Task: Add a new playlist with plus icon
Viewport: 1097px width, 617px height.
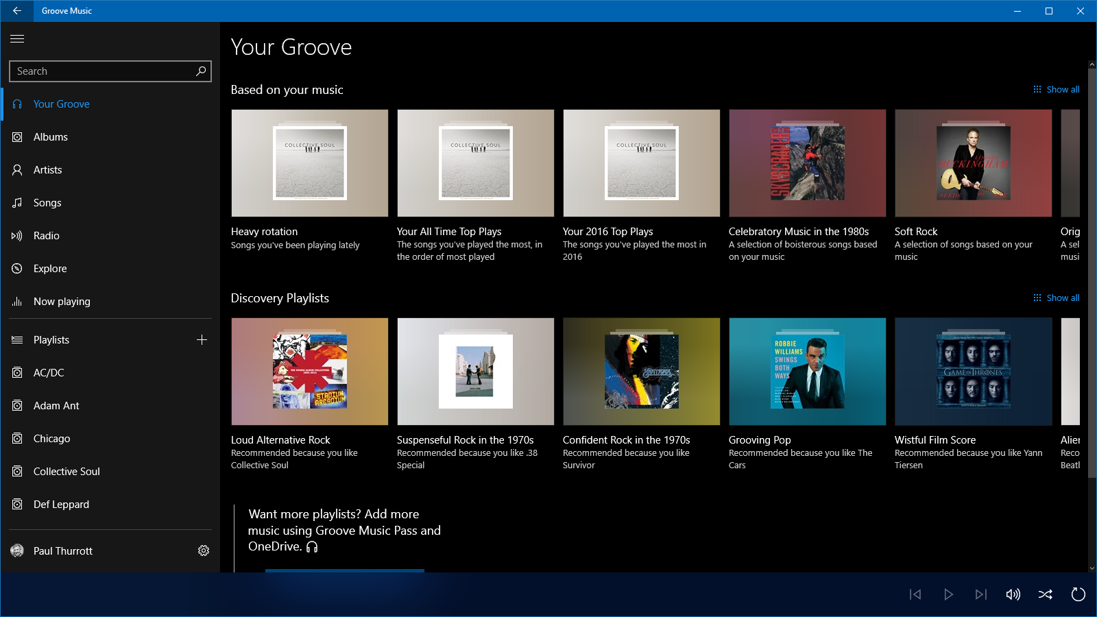Action: tap(202, 340)
